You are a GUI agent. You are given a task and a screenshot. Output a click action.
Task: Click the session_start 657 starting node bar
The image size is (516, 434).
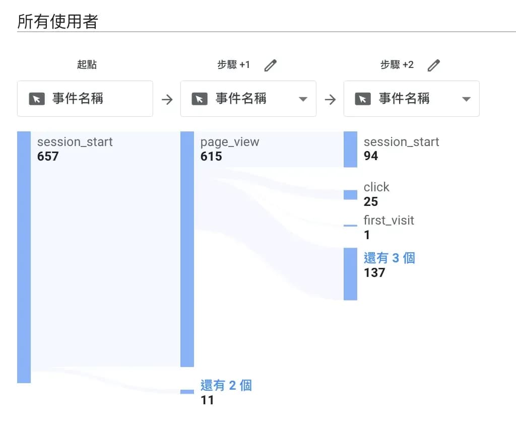click(24, 257)
